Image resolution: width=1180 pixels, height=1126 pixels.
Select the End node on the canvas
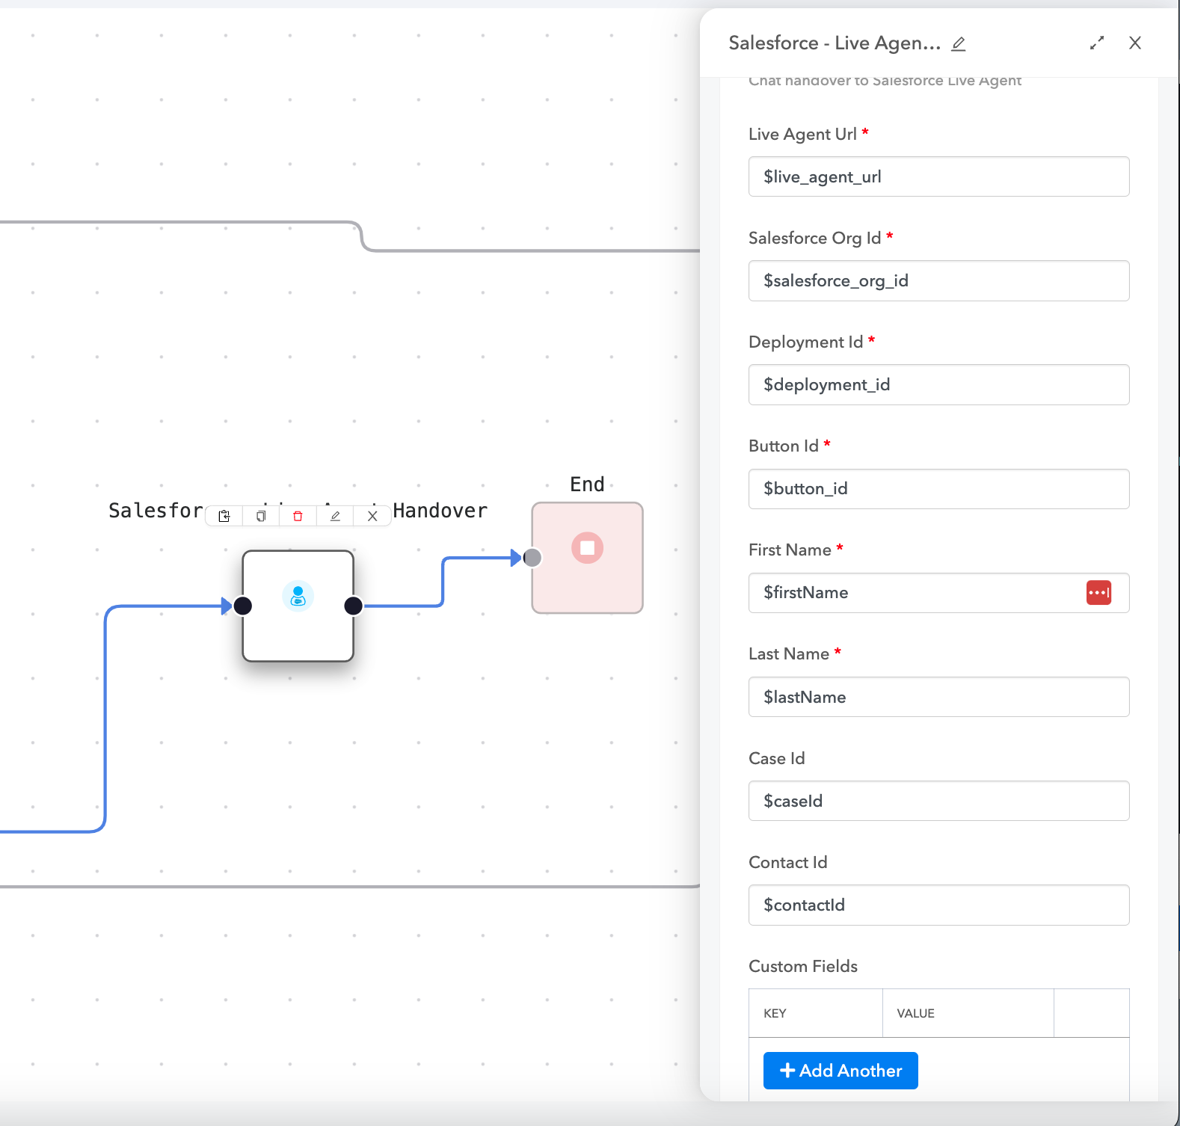(x=587, y=558)
